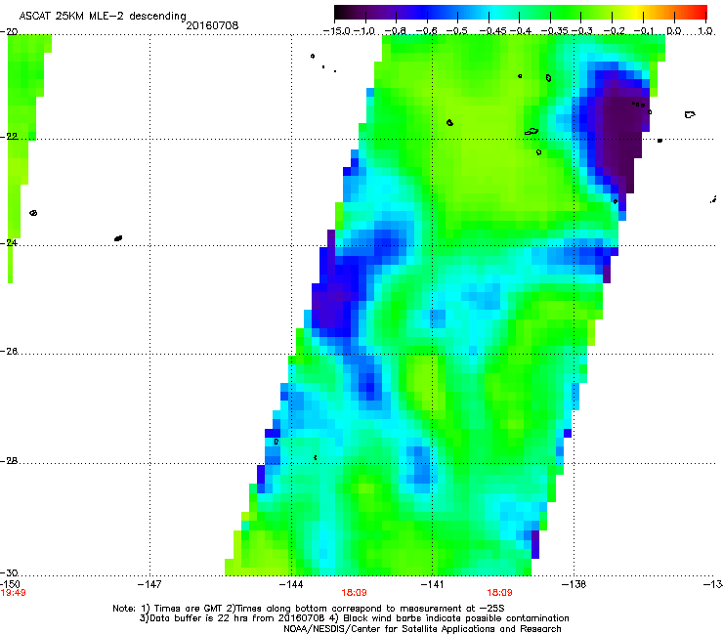Click the -15.0 color scale label

coord(337,31)
